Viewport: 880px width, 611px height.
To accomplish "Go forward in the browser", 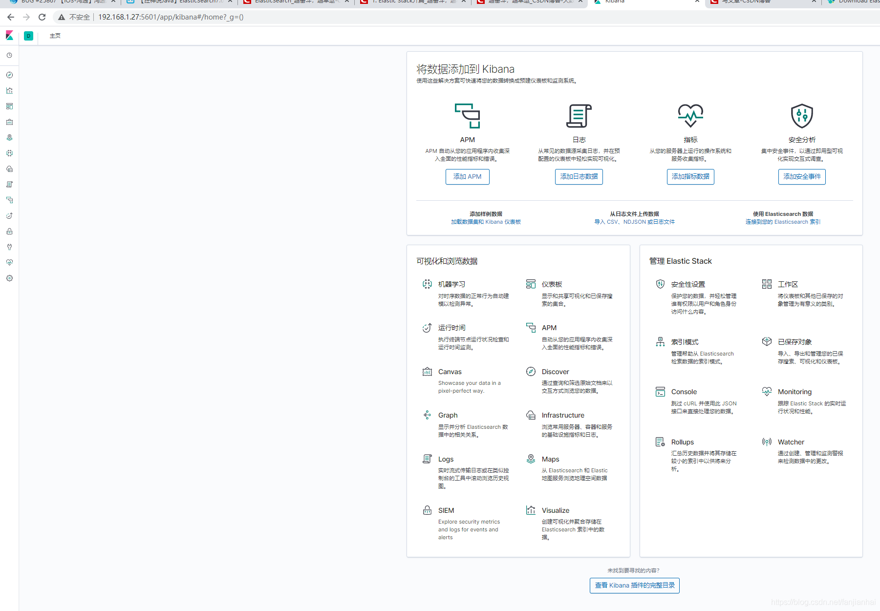I will click(x=26, y=17).
